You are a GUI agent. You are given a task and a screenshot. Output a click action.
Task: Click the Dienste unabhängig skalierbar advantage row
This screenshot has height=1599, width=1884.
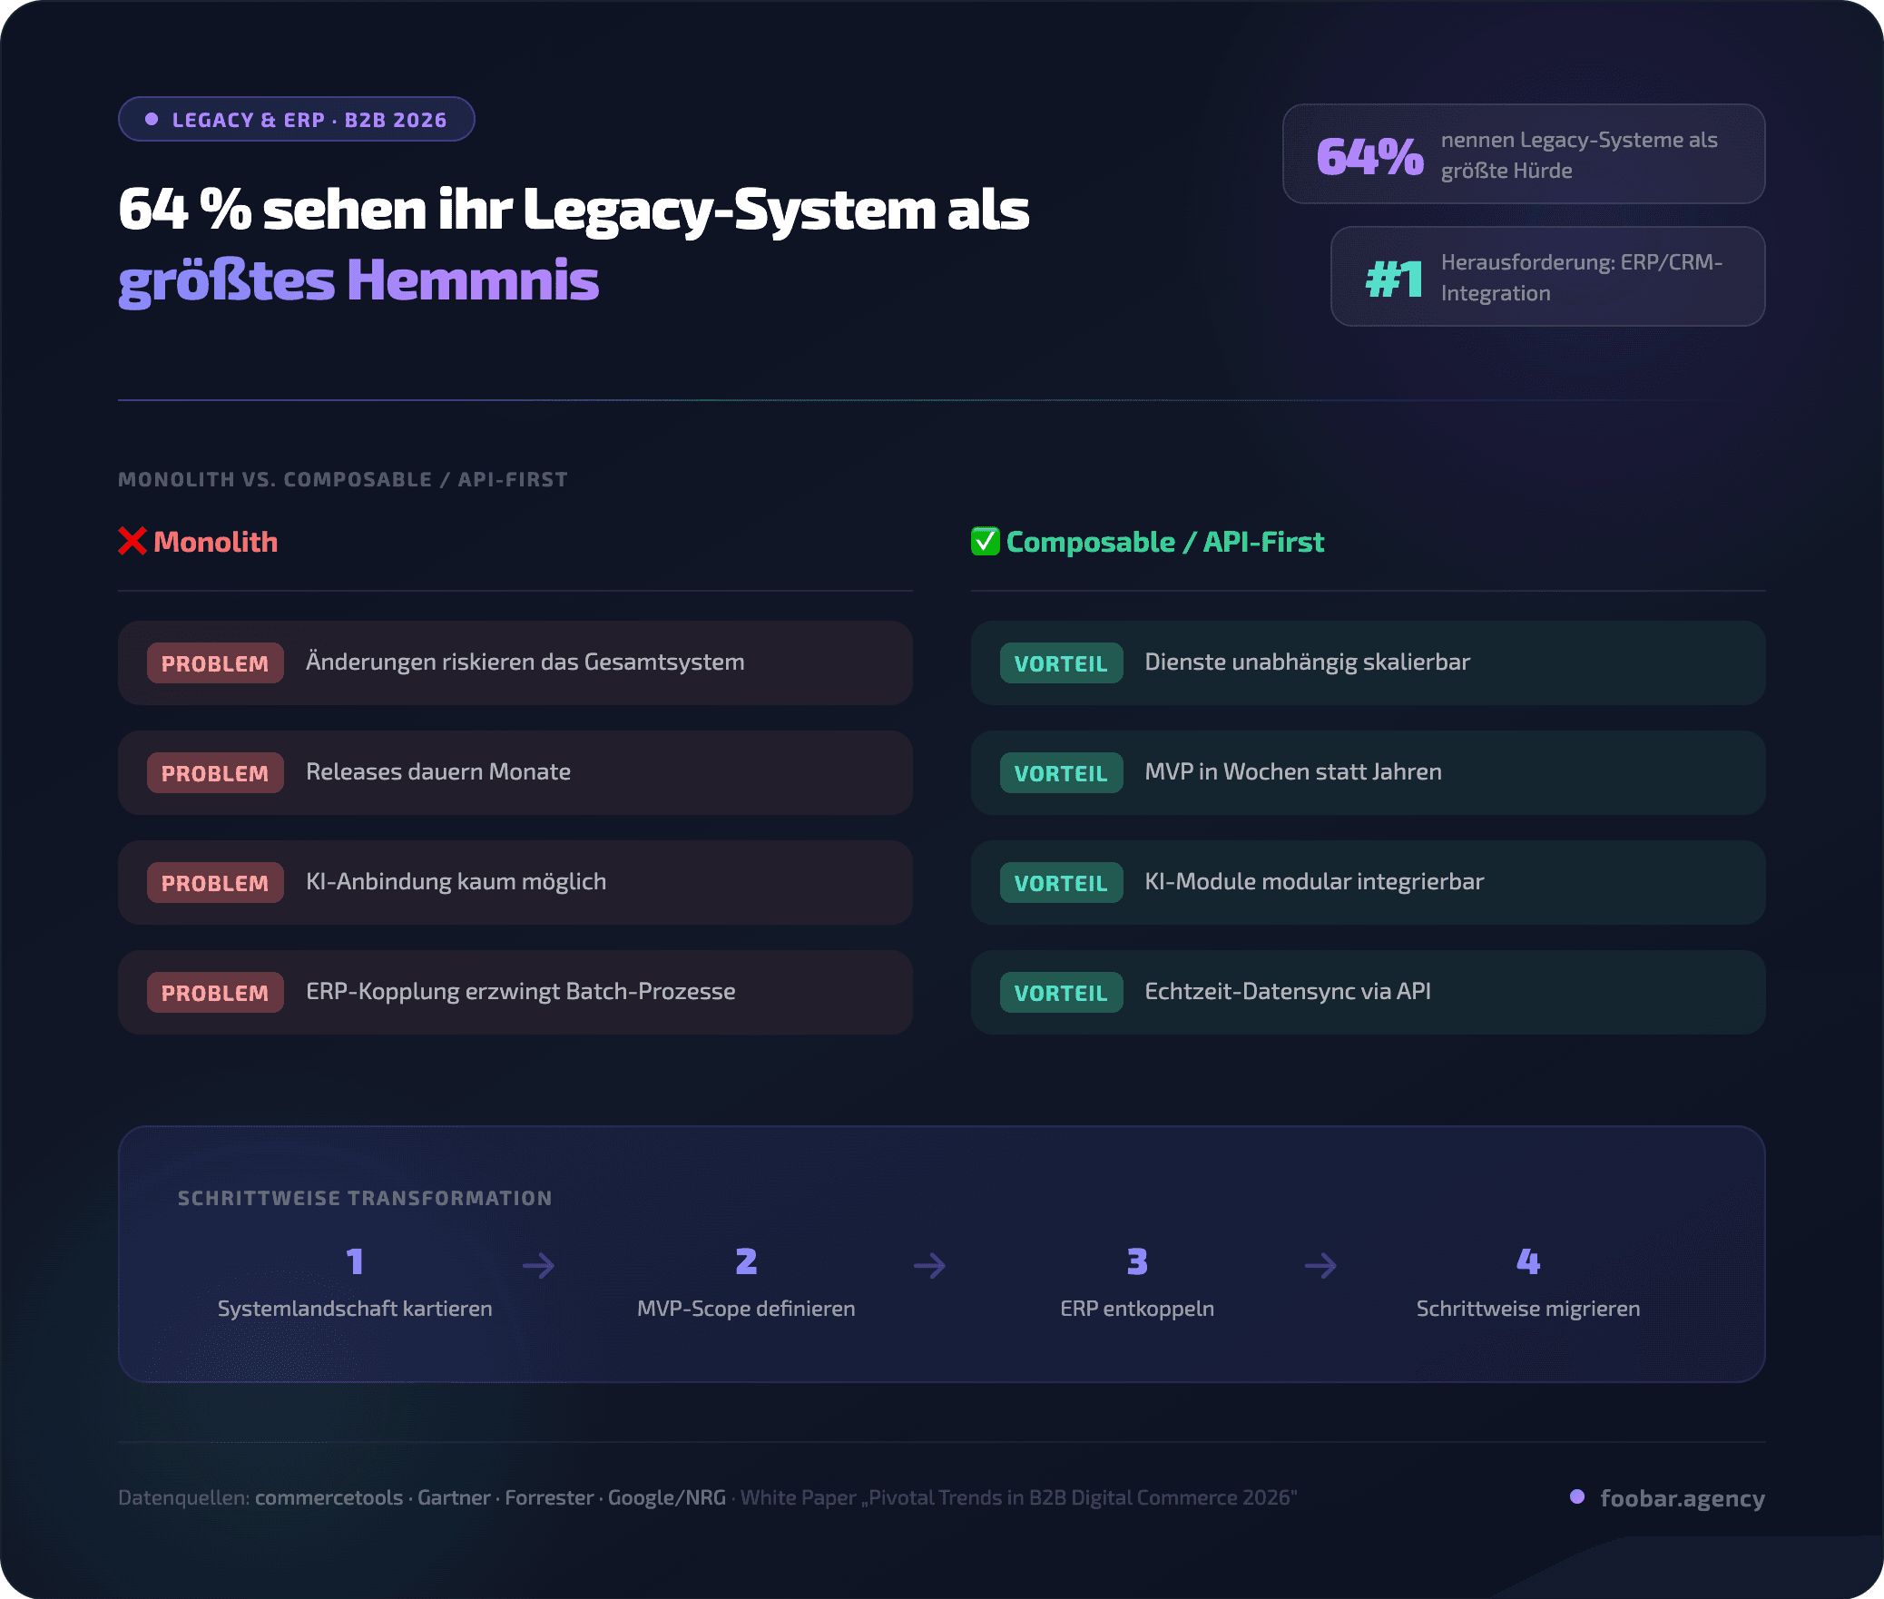(x=1368, y=662)
